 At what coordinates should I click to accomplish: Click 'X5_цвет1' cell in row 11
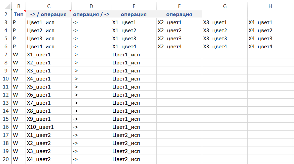(x=49, y=87)
